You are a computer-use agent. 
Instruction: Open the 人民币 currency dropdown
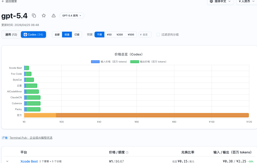246,1
